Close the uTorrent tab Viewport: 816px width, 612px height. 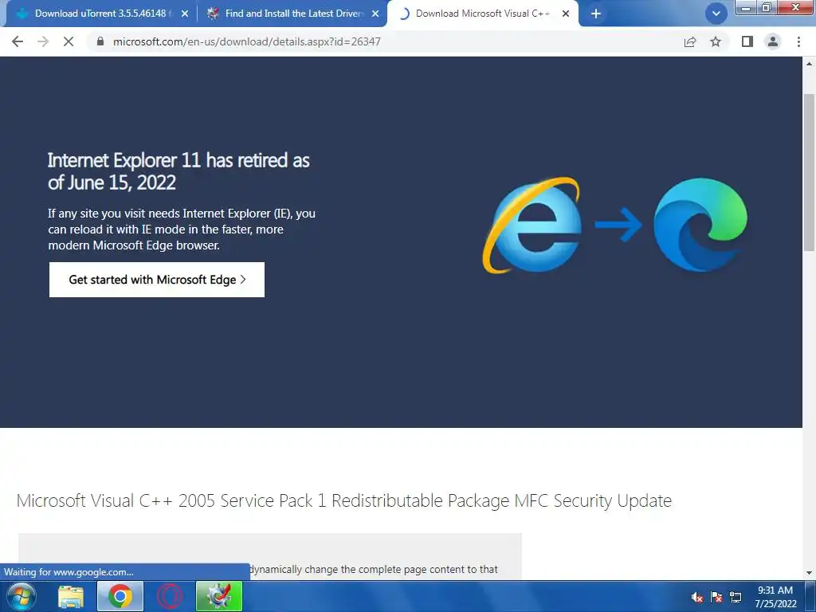coord(185,14)
